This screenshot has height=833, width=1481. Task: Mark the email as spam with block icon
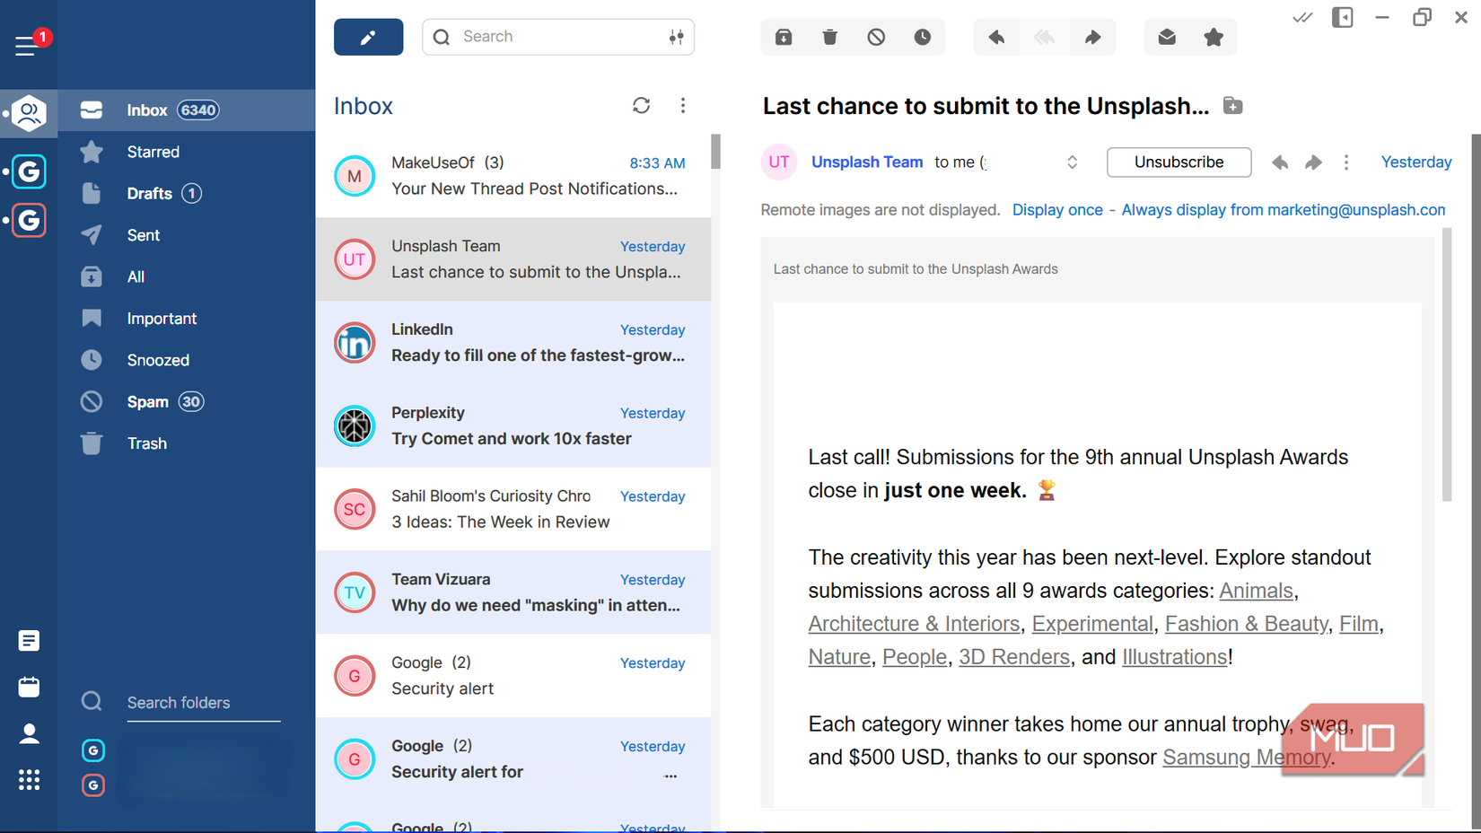(876, 37)
